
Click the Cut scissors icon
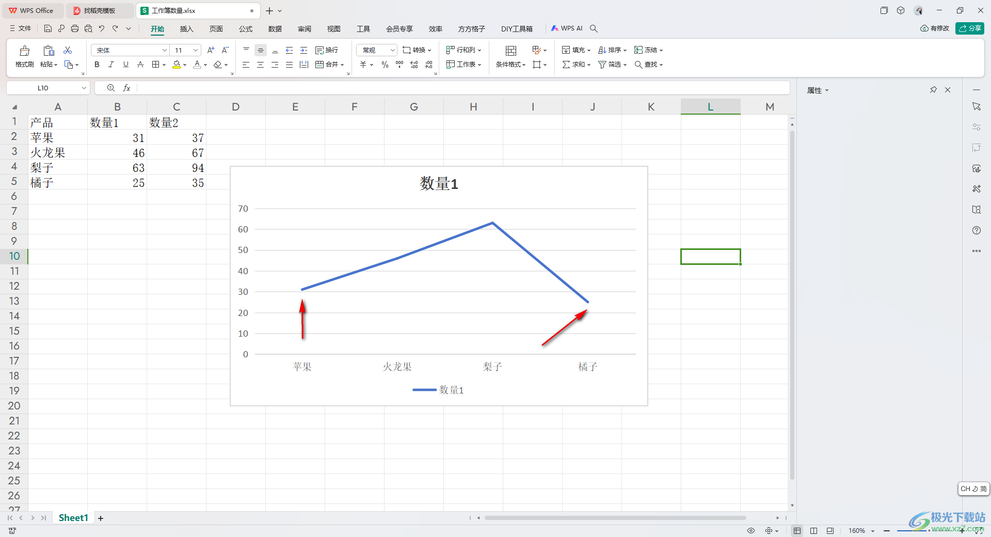click(68, 50)
